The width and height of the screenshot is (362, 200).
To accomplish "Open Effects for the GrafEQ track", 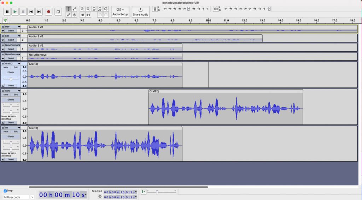I will [x=11, y=72].
